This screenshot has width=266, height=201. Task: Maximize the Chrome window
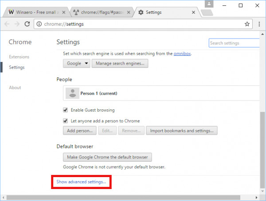(241, 5)
